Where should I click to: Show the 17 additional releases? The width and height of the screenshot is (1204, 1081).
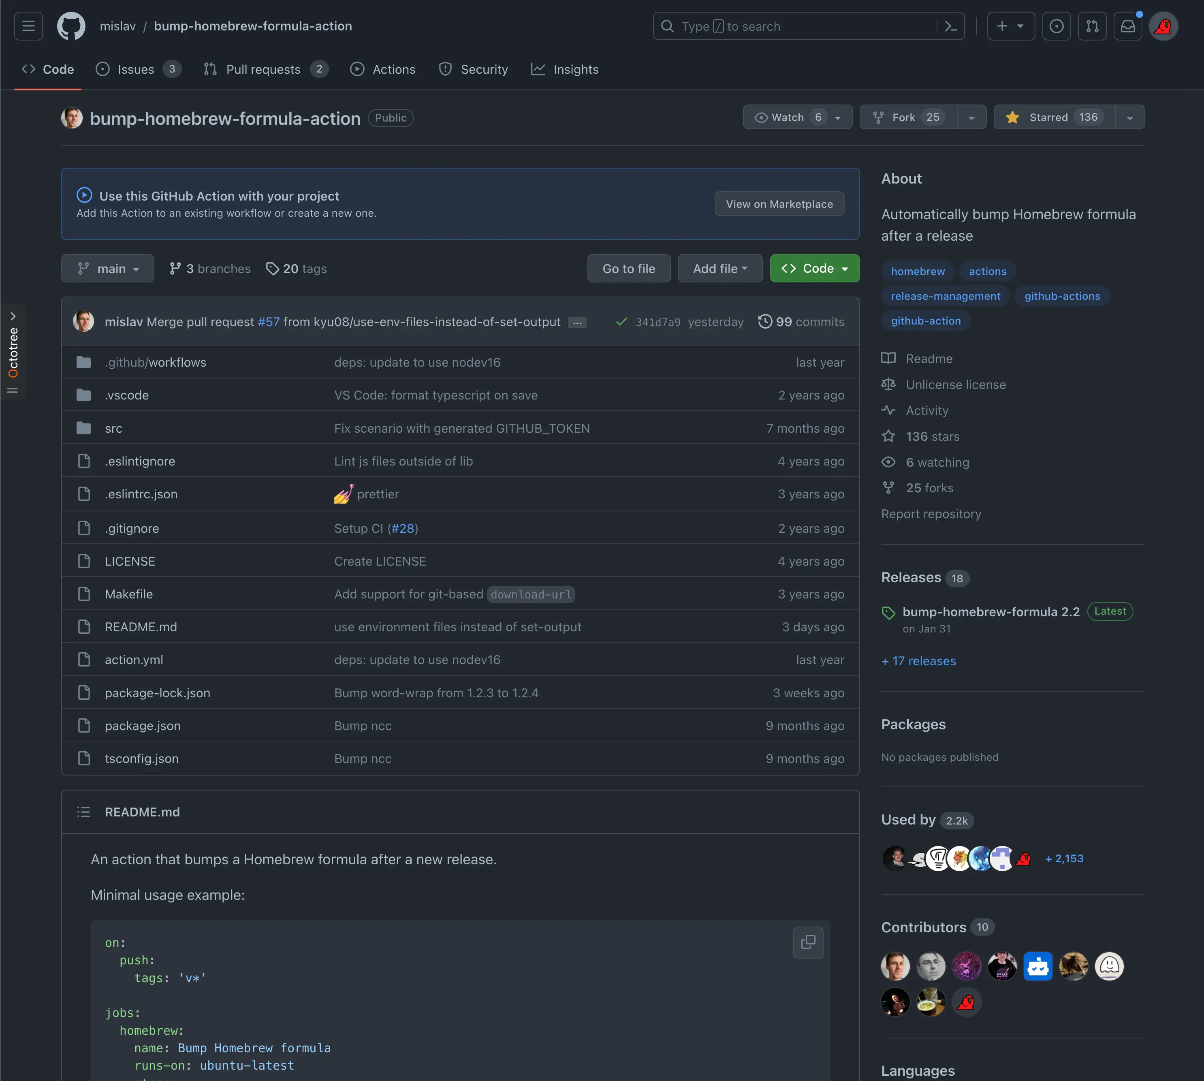tap(918, 660)
